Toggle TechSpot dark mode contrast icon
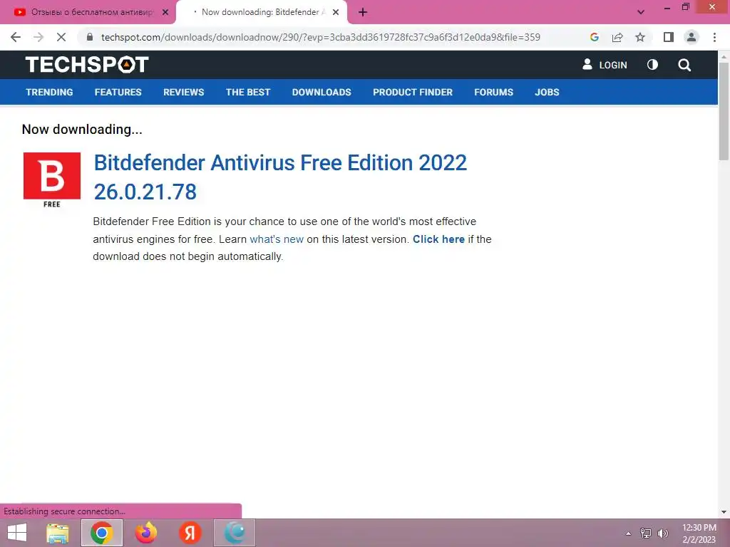 point(652,65)
